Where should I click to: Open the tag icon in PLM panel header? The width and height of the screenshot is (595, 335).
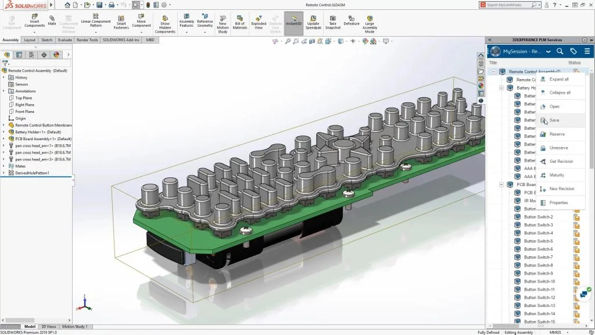click(x=574, y=51)
